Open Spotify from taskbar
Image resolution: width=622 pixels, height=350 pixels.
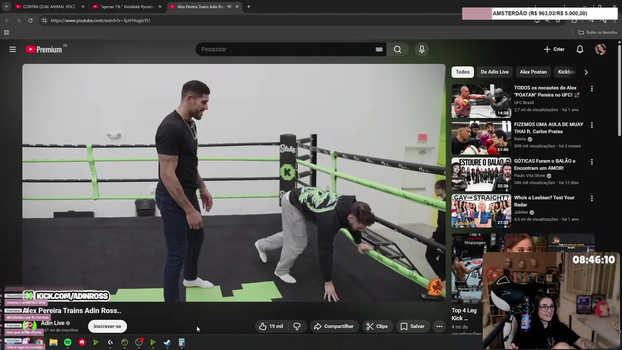(x=68, y=342)
